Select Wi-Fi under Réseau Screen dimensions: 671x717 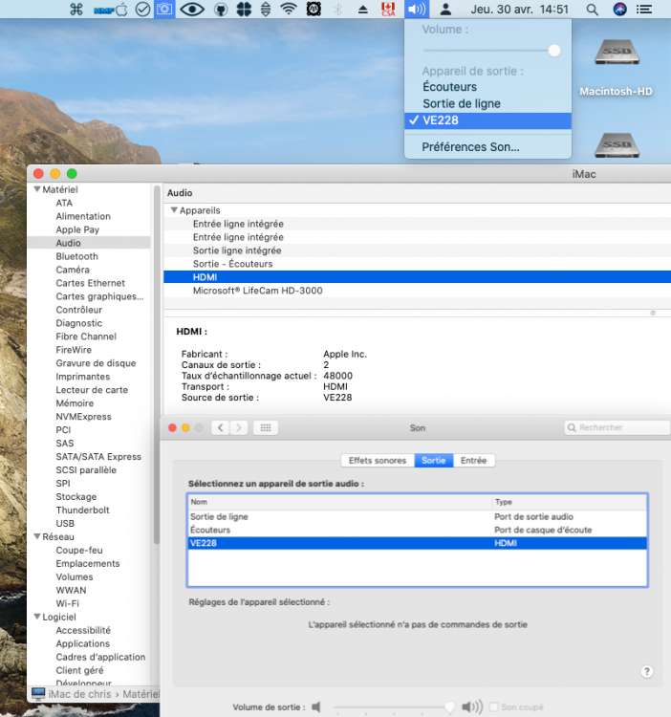(67, 603)
